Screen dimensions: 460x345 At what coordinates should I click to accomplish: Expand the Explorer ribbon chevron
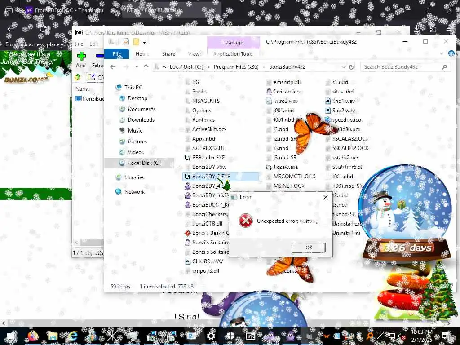442,54
